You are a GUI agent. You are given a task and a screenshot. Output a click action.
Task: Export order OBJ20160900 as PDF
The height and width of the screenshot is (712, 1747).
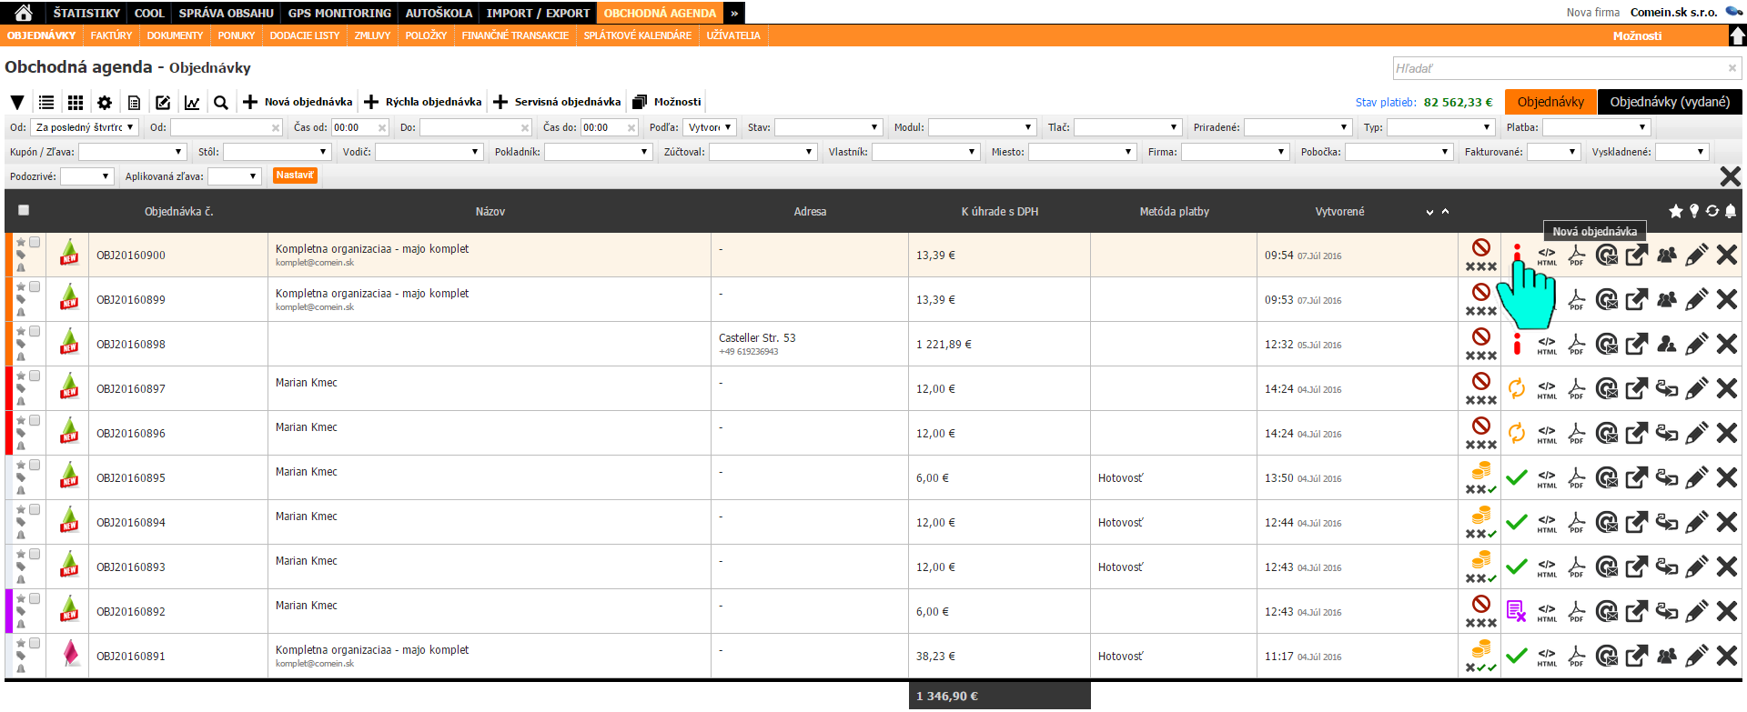coord(1577,256)
